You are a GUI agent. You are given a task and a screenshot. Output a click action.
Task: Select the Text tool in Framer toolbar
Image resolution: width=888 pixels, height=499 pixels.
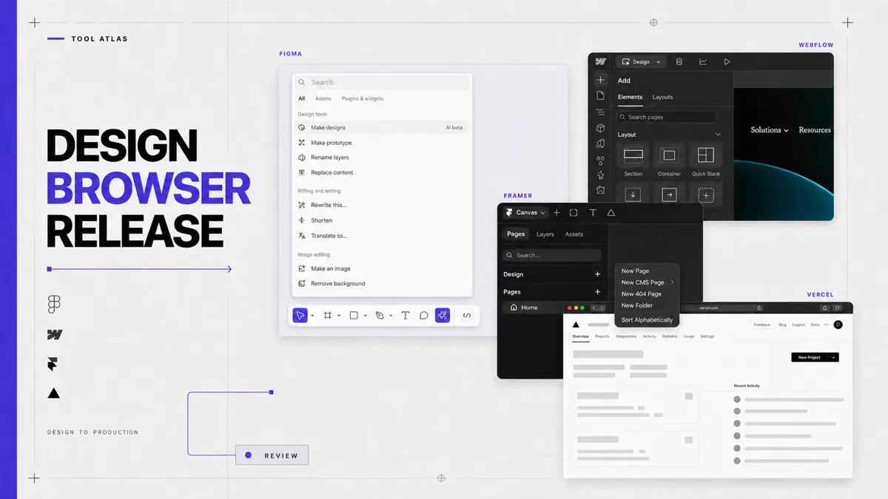coord(593,213)
